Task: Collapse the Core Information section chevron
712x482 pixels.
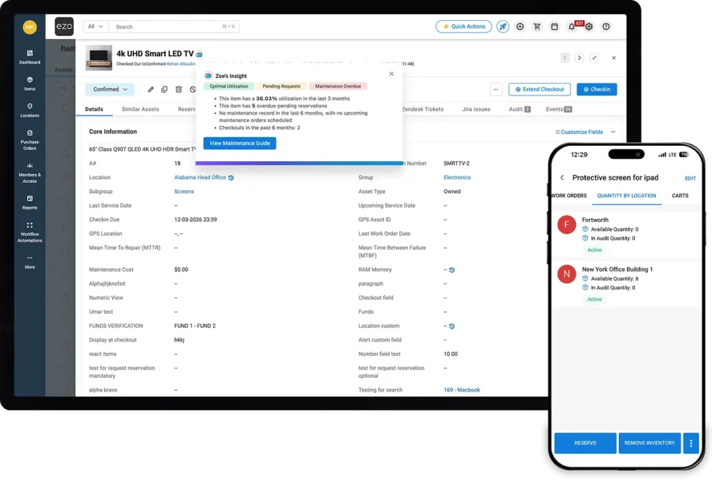Action: coord(613,132)
